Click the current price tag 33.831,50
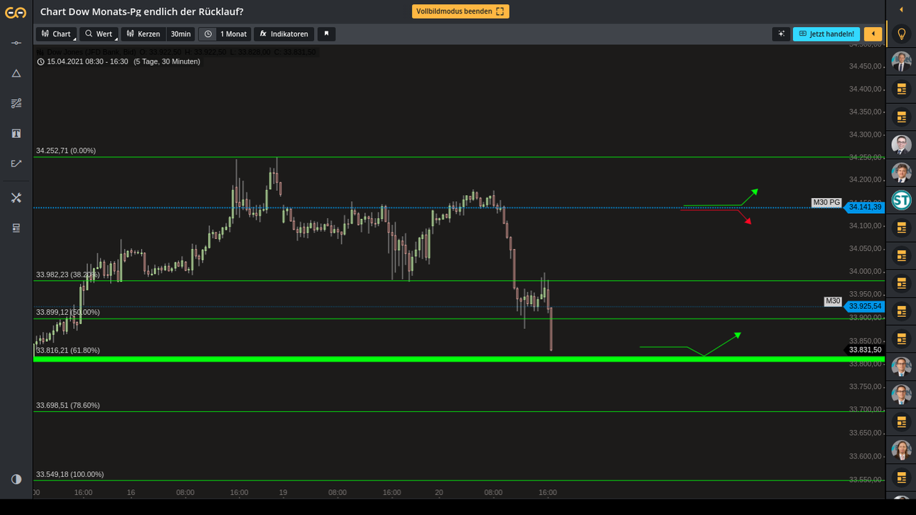This screenshot has width=916, height=515. tap(864, 350)
